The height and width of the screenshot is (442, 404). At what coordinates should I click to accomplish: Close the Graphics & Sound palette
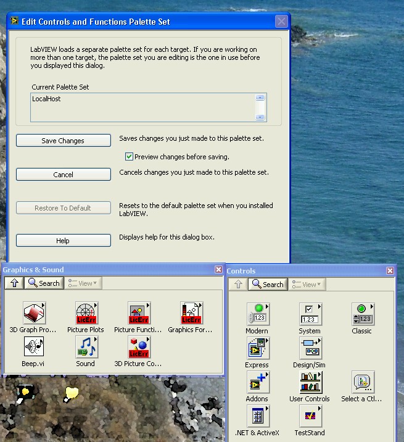tap(218, 270)
